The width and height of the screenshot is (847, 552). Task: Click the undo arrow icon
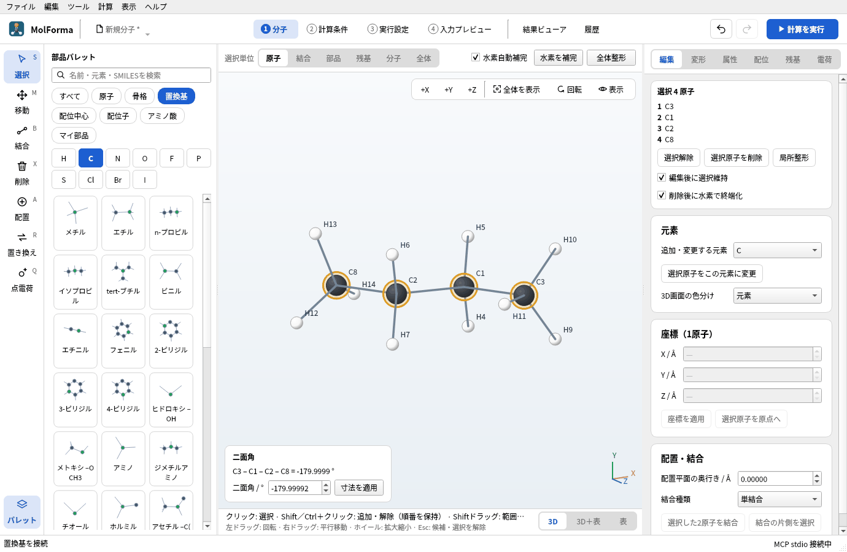click(721, 29)
